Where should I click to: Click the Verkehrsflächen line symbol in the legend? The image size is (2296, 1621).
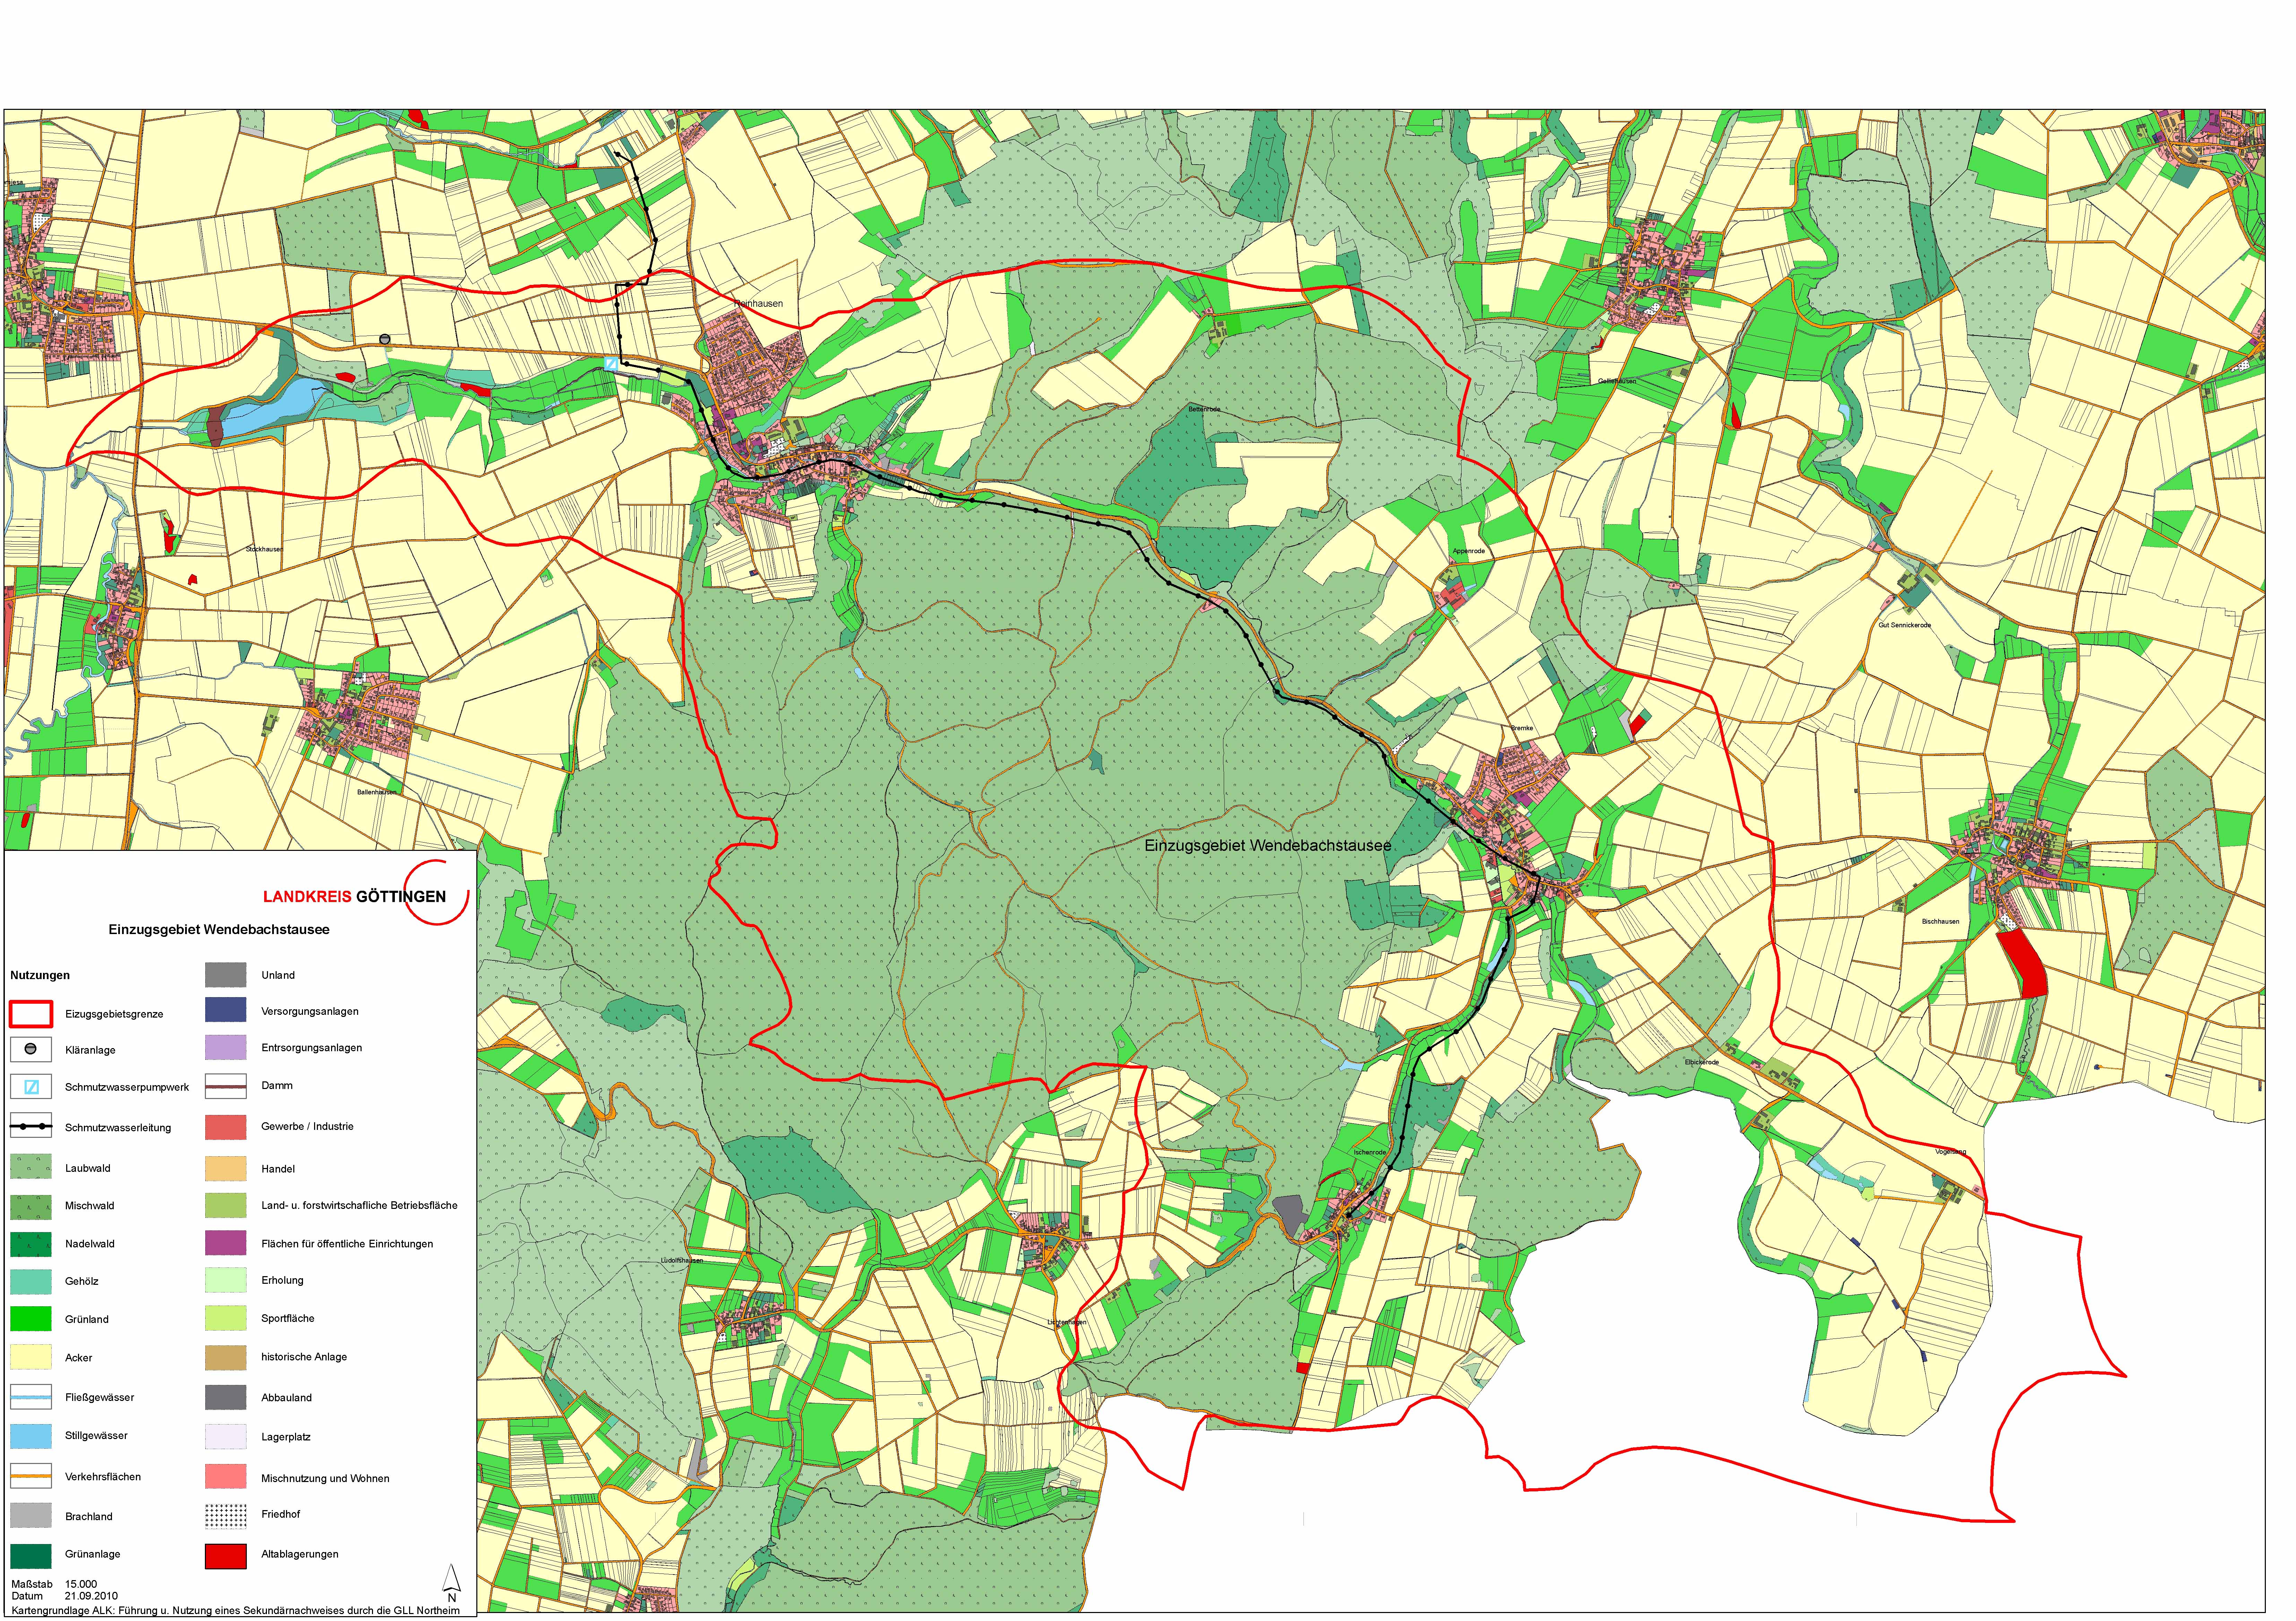[x=30, y=1476]
